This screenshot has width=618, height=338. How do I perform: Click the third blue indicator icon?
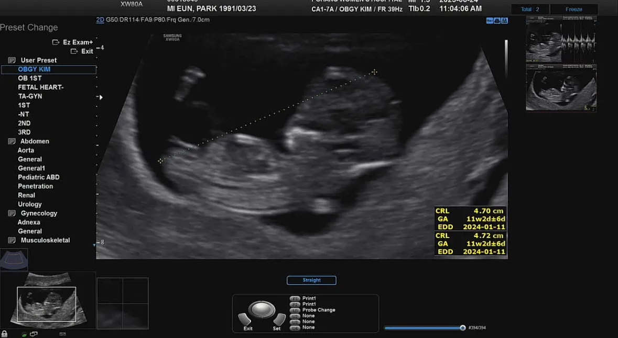coord(504,20)
